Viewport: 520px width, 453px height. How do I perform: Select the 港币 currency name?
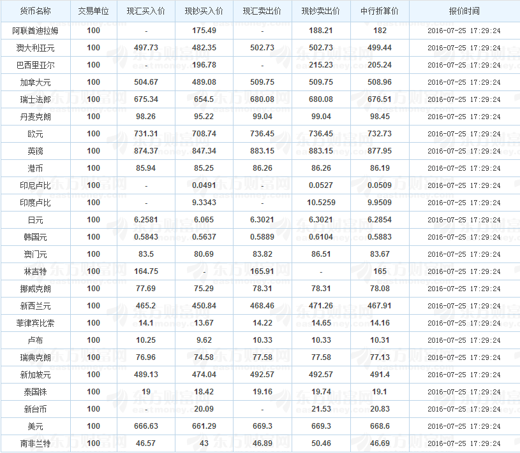[36, 169]
